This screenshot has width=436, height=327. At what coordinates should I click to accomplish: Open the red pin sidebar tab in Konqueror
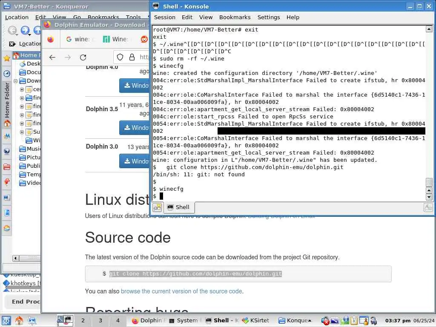(x=7, y=182)
